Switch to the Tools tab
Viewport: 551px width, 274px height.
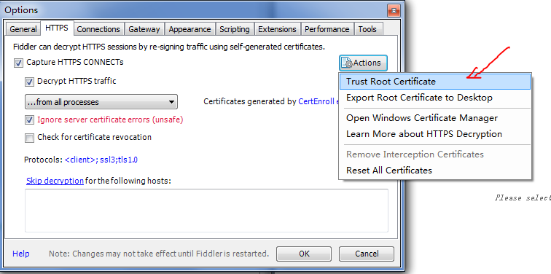[x=367, y=29]
